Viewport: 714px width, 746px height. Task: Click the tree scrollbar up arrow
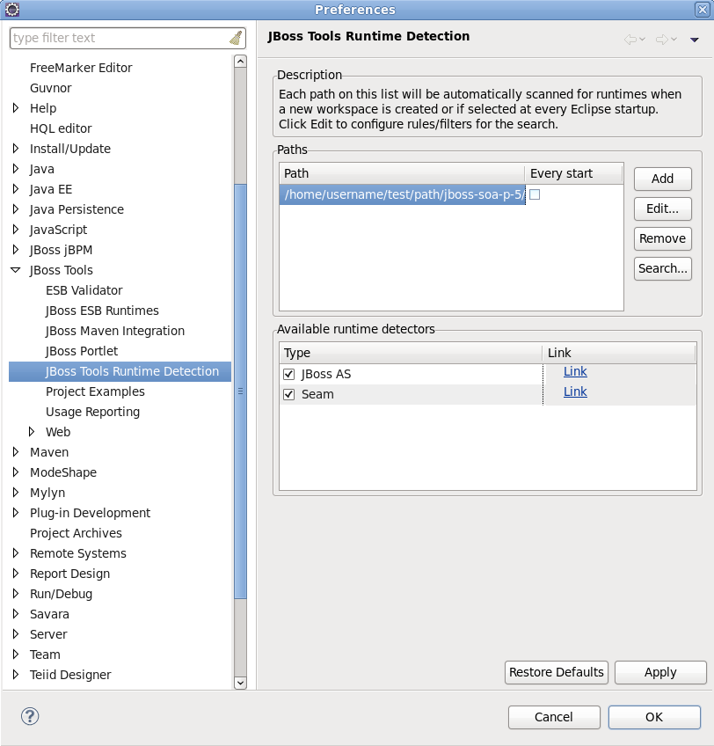pos(241,62)
